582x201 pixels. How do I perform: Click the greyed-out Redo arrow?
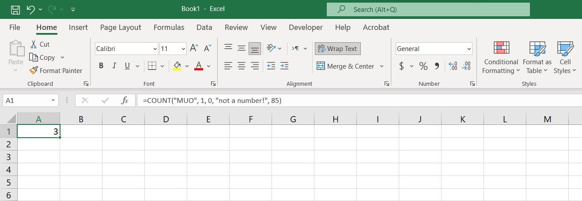[x=52, y=9]
